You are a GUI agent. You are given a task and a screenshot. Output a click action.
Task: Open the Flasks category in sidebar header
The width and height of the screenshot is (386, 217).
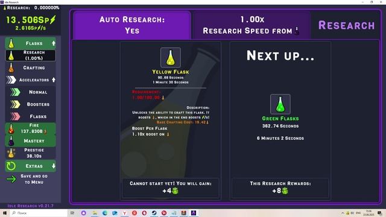click(31, 43)
